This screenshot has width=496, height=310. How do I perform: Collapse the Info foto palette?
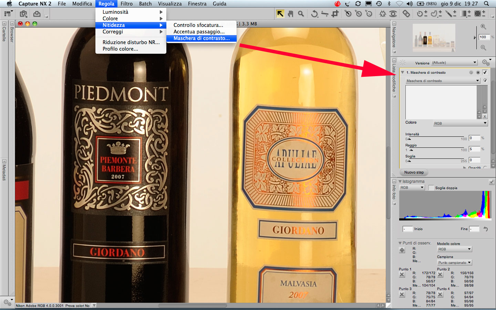point(394,181)
